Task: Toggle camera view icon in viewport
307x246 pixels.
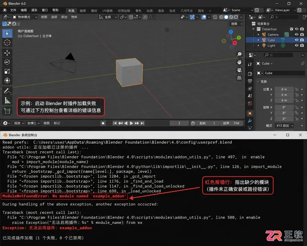Action: (239, 70)
